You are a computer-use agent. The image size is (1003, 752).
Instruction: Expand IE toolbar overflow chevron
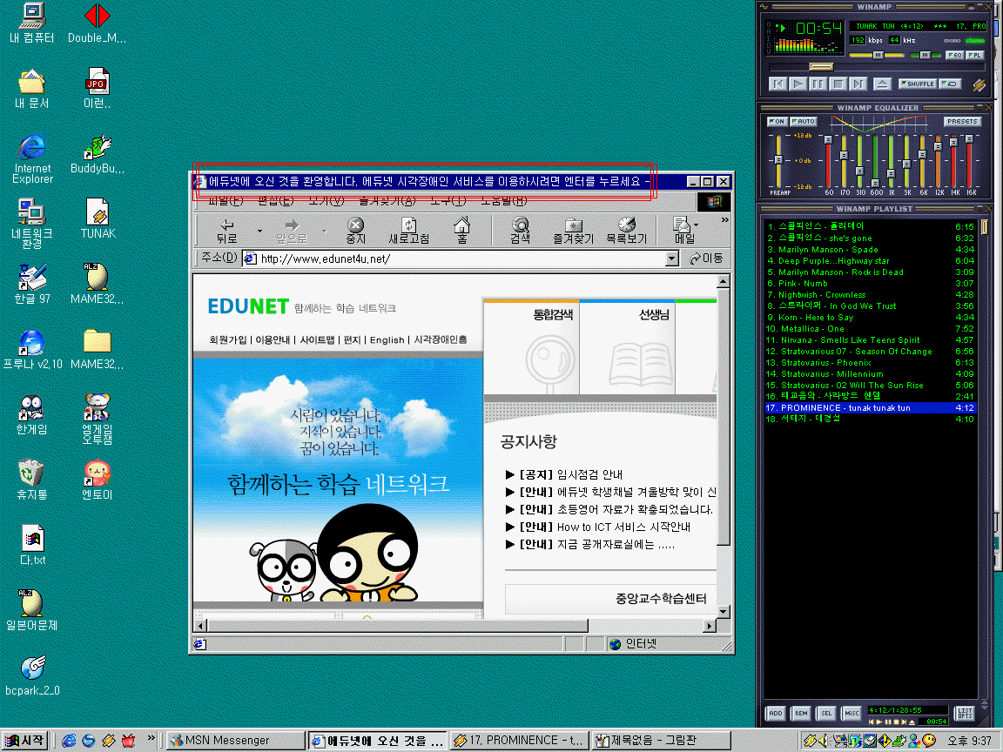[724, 220]
